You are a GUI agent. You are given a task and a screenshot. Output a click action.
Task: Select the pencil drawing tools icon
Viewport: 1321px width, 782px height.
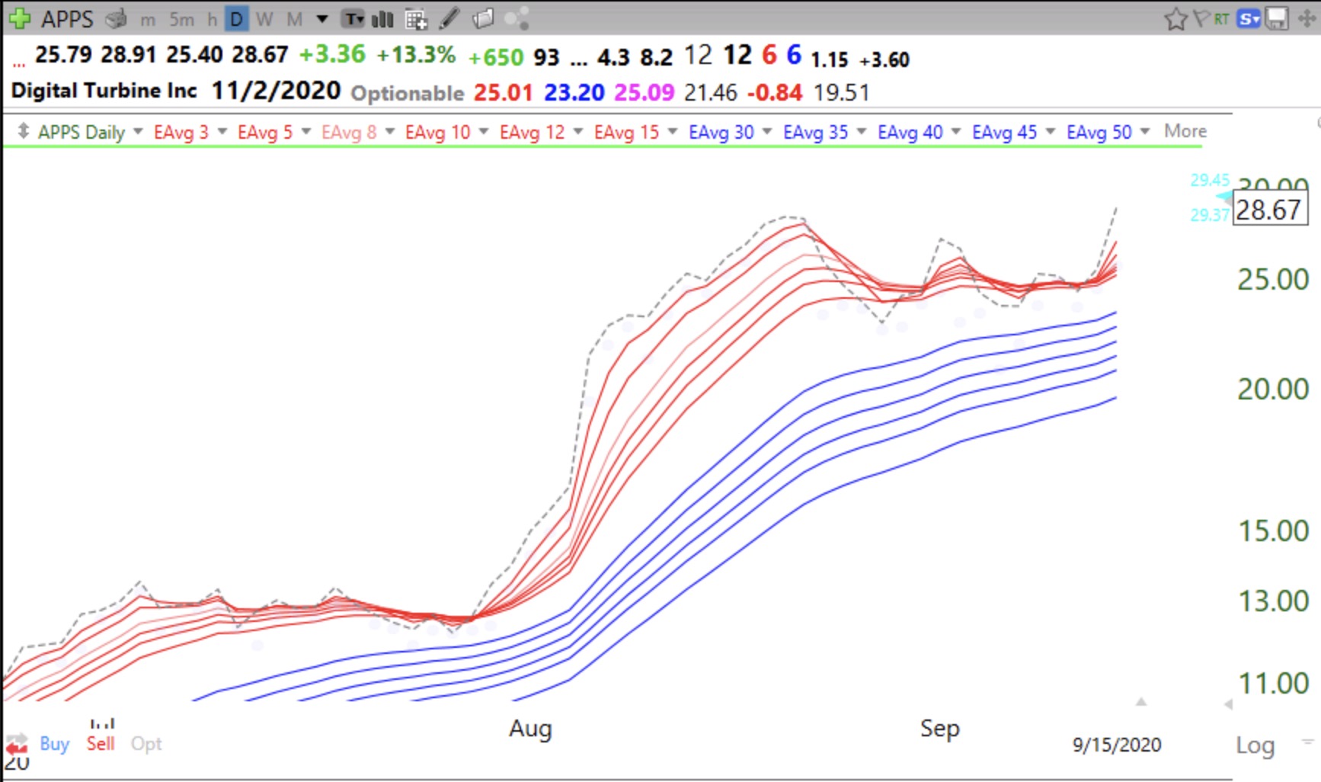449,18
